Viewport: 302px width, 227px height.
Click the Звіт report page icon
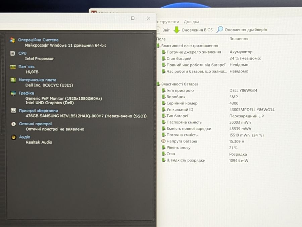[158, 30]
